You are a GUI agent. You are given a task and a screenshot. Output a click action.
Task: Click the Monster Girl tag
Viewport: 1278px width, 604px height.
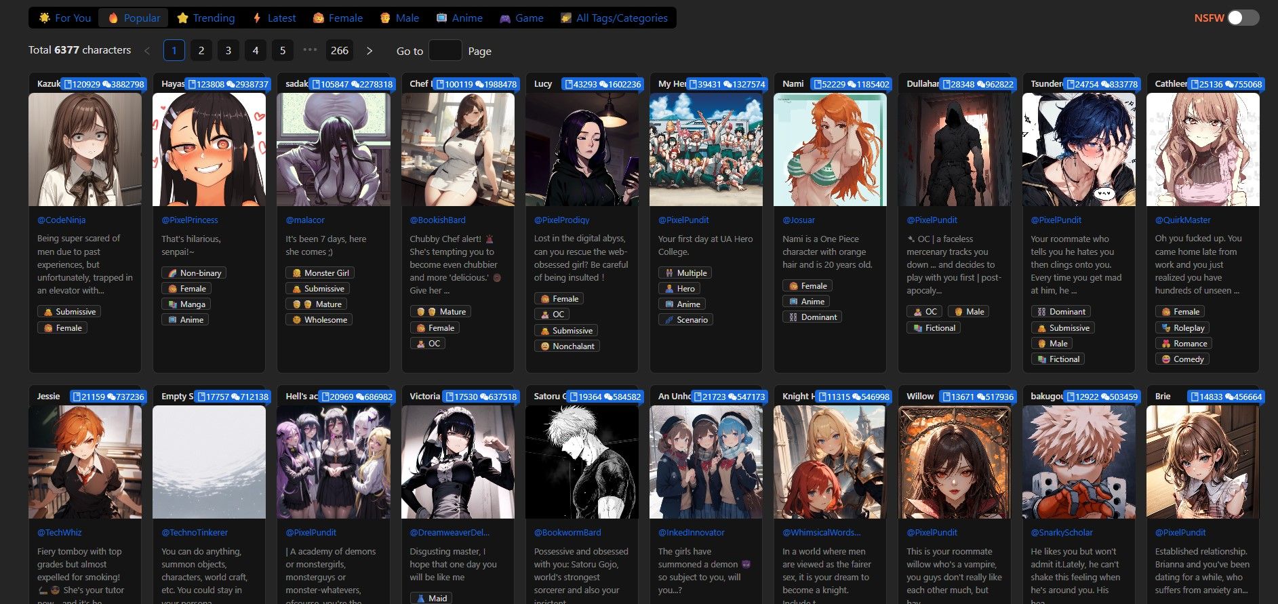coord(320,273)
